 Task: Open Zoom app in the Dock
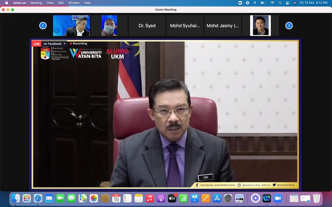278,198
